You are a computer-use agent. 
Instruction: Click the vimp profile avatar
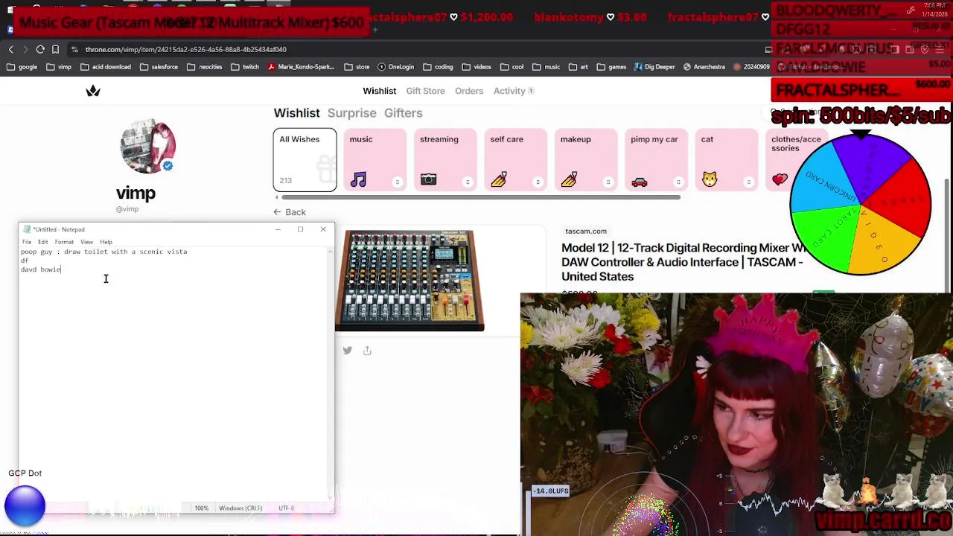click(x=147, y=145)
